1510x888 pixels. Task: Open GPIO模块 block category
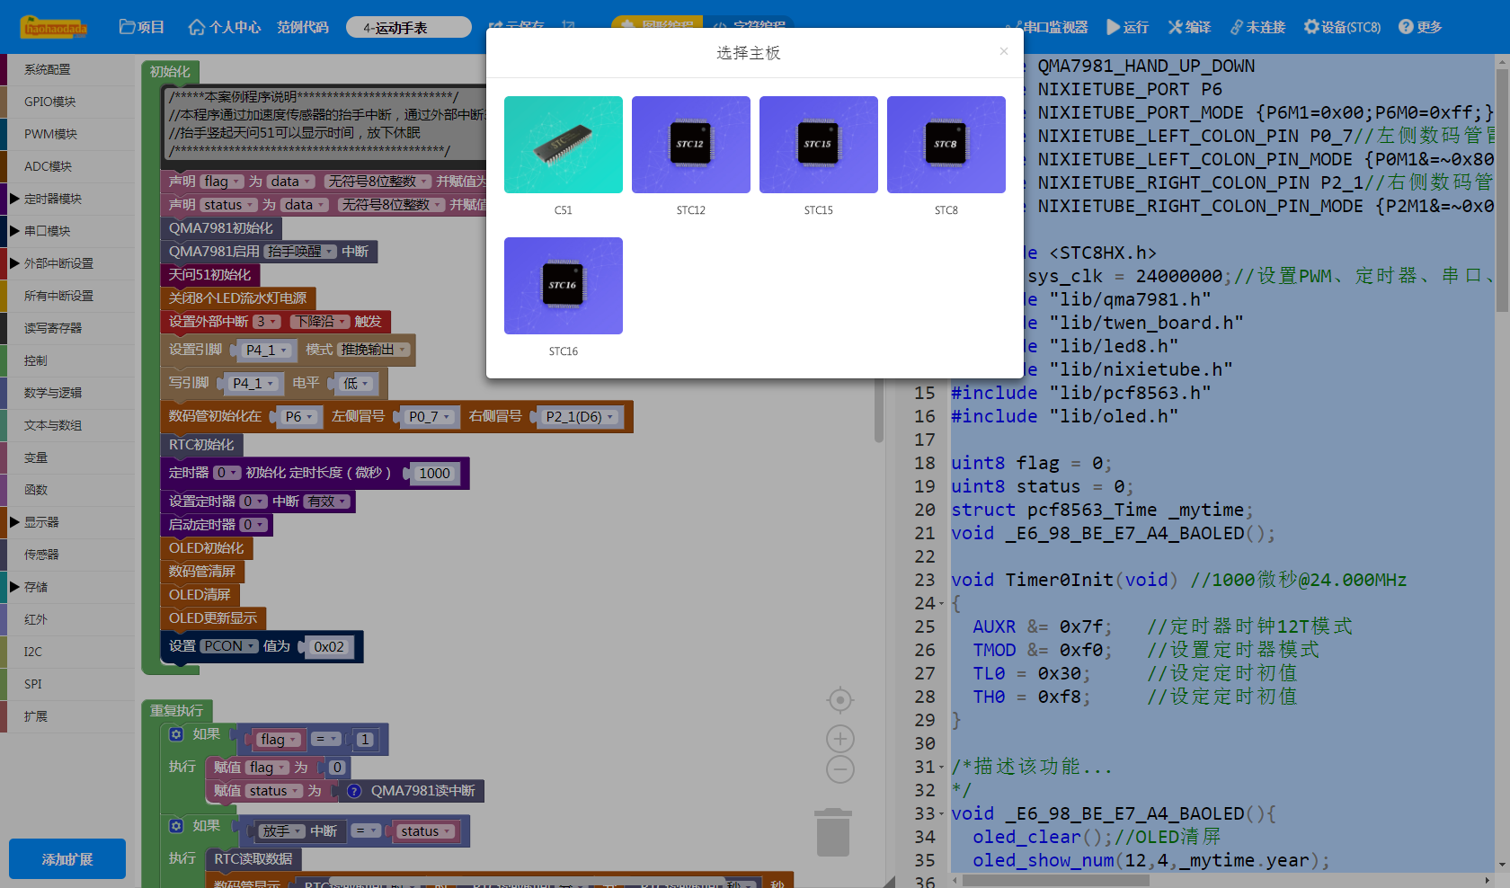67,102
